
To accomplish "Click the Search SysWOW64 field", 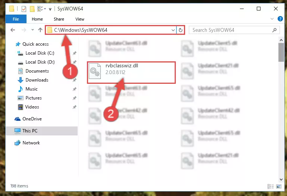I will [x=234, y=30].
